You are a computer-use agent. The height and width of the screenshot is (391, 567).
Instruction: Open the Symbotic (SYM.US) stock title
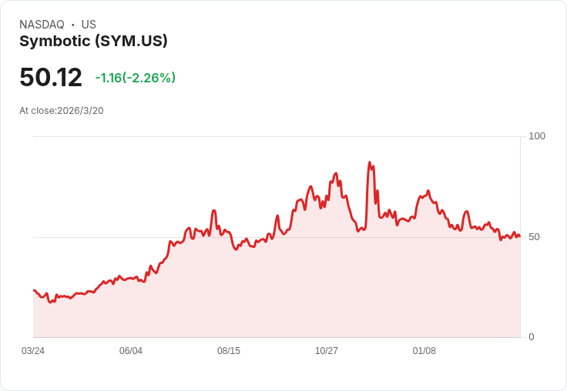coord(93,42)
